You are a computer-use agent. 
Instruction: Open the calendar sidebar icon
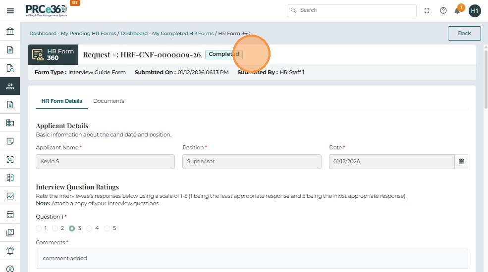pos(10,214)
